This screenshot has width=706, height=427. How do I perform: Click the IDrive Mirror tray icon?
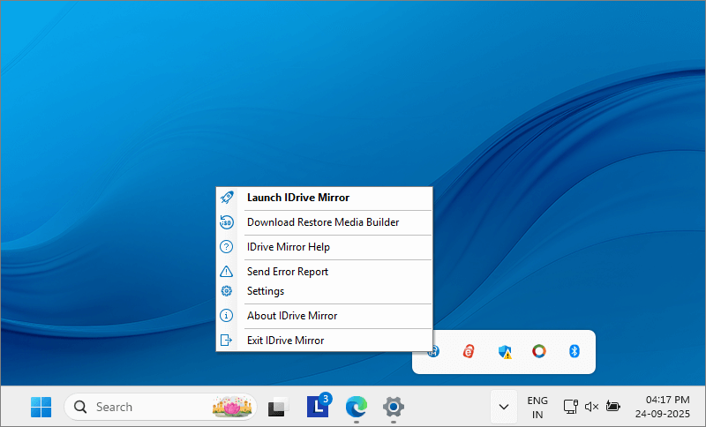pos(434,351)
